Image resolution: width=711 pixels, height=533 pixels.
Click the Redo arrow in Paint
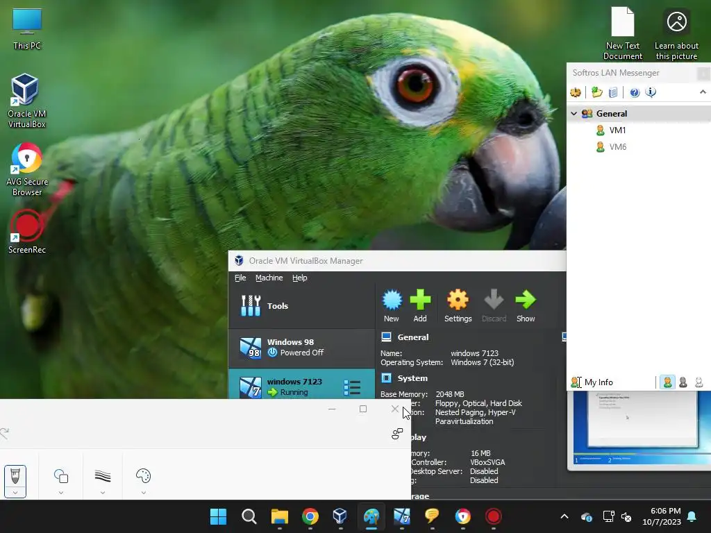[x=5, y=433]
